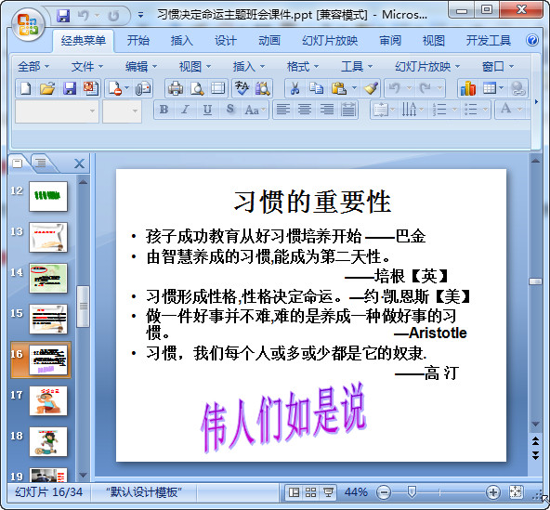
Task: Toggle Italic formatting
Action: [x=185, y=110]
